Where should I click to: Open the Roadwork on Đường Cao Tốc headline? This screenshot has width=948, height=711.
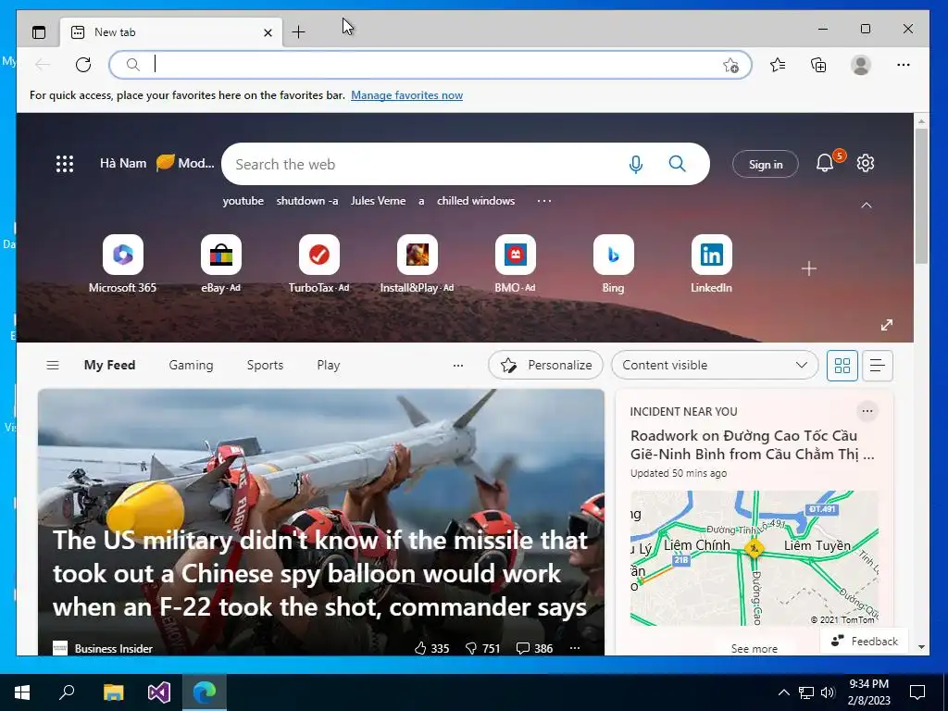click(752, 445)
